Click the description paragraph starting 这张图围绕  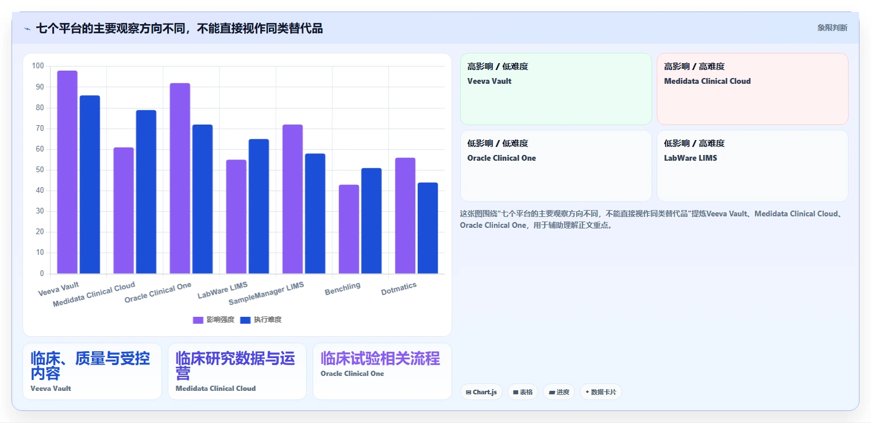[653, 219]
